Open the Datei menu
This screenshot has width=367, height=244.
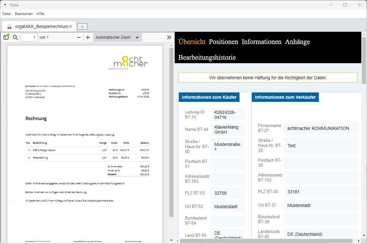7,14
